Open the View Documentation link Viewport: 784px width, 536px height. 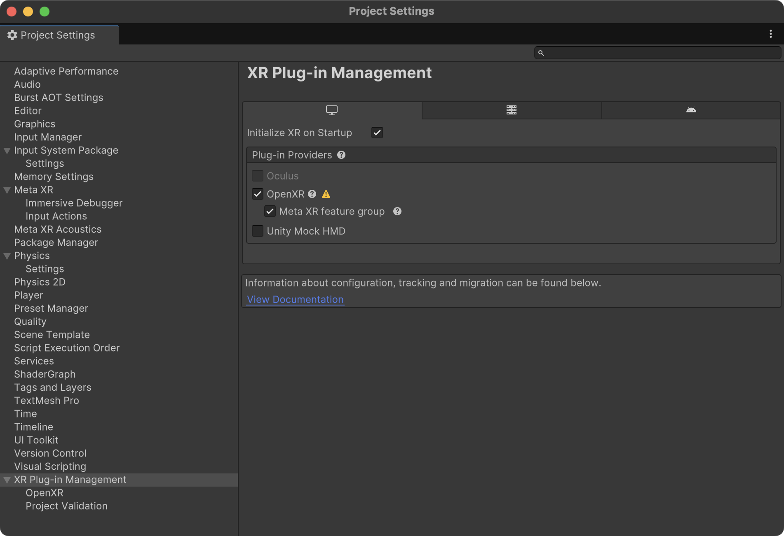[x=295, y=299]
